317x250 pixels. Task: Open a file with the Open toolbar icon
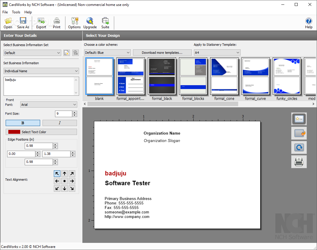tap(8, 23)
